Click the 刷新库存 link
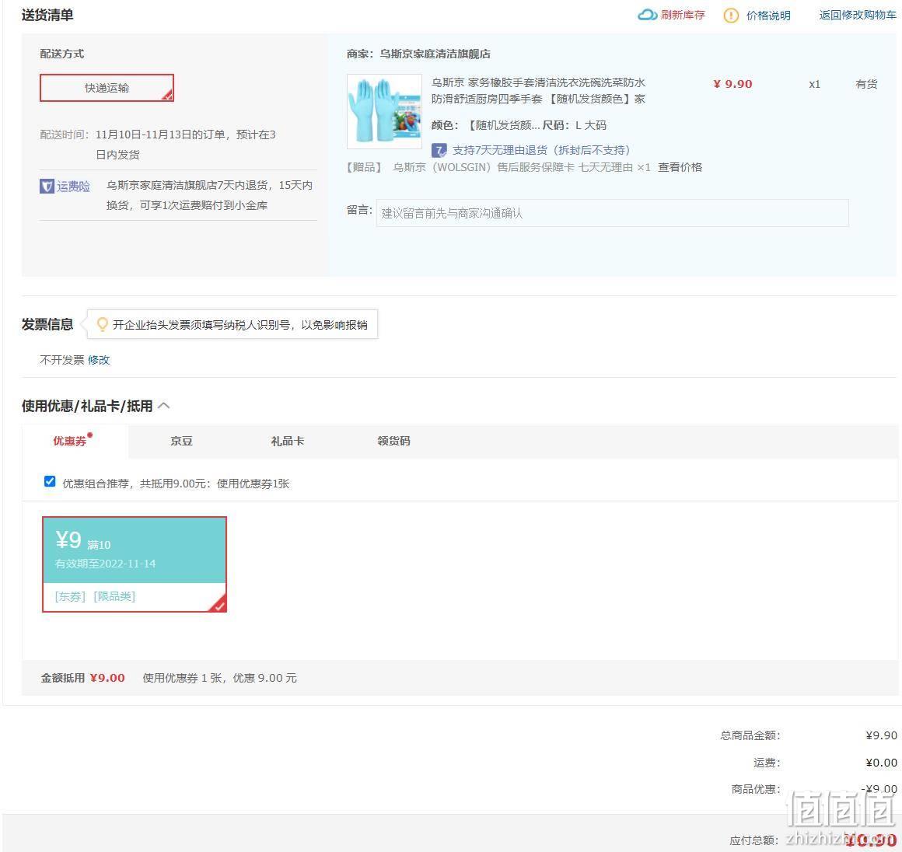Screen dimensions: 902x852 point(683,15)
